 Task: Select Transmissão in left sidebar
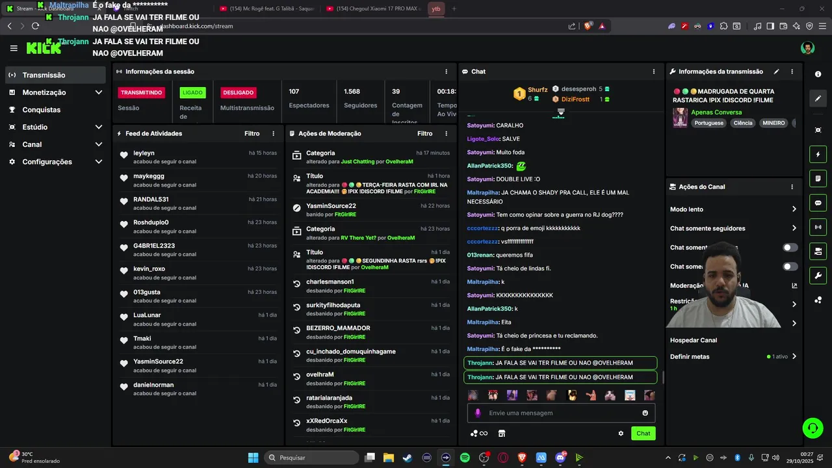56,75
